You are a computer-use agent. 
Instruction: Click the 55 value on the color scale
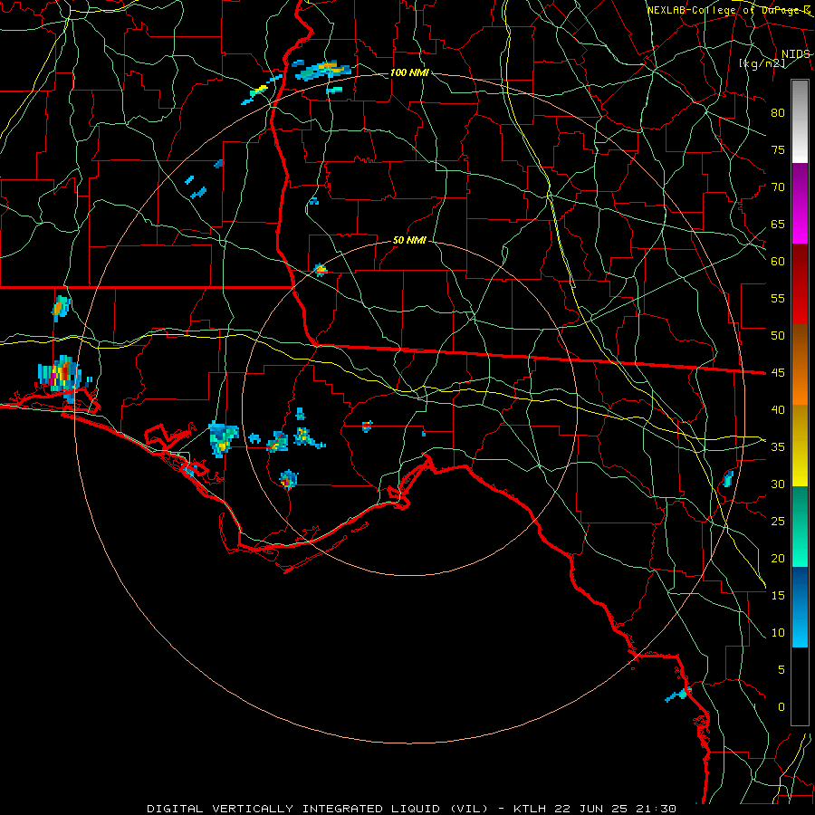(x=778, y=298)
